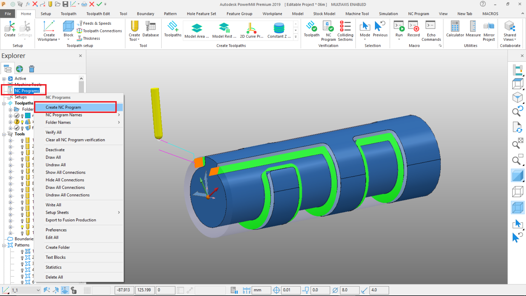Toggle light bulb of first pattern entry
The height and width of the screenshot is (296, 526).
tap(22, 251)
